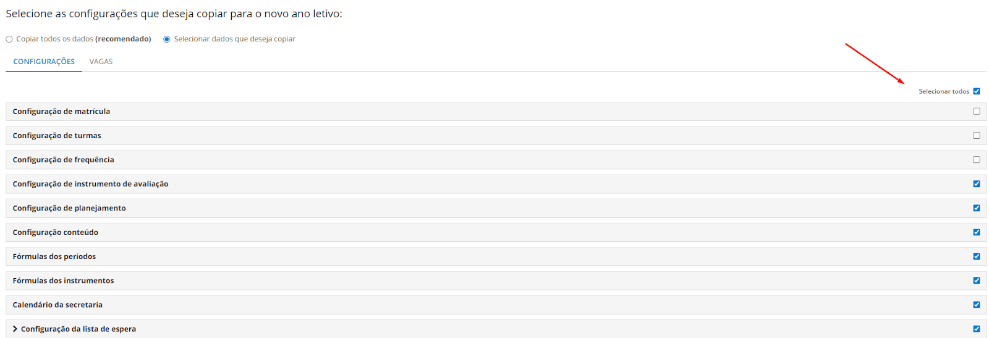Expand 'Configuração da lista de espera' chevron
The height and width of the screenshot is (338, 989).
coord(15,329)
